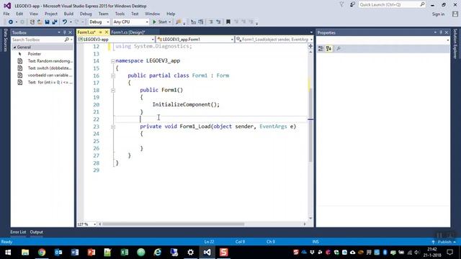Select the 'Text: for (int i = 0...' Toolbox item

(x=50, y=83)
